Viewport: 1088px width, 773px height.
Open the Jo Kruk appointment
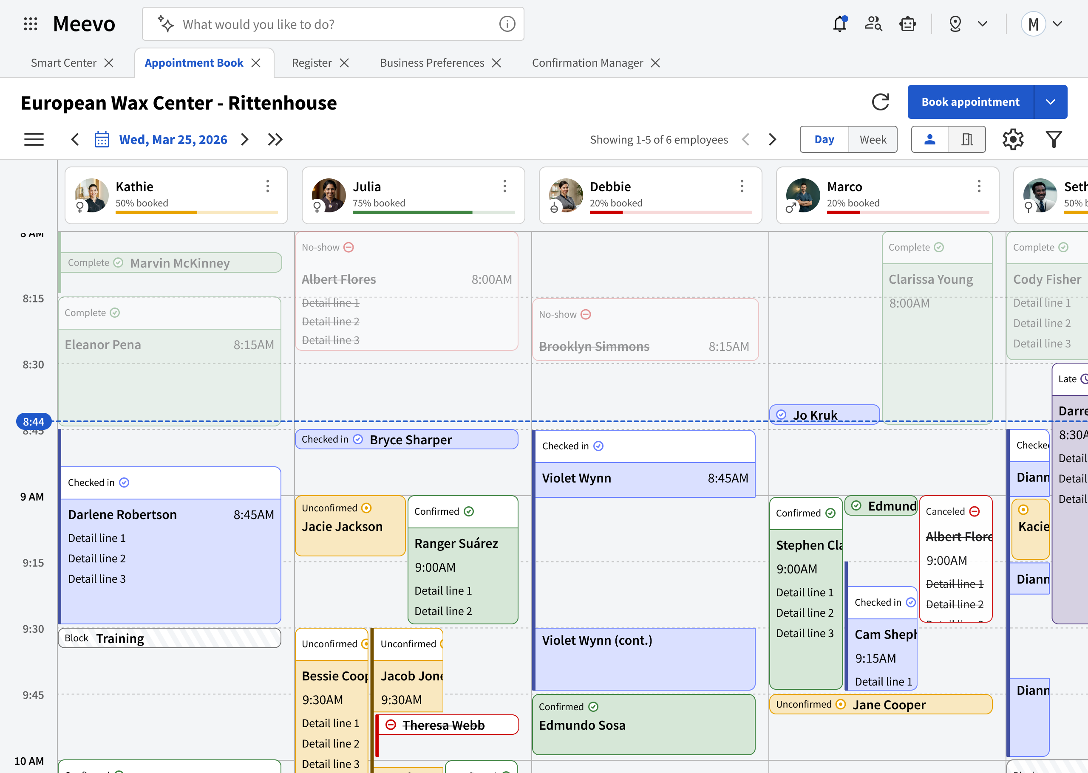pyautogui.click(x=824, y=415)
